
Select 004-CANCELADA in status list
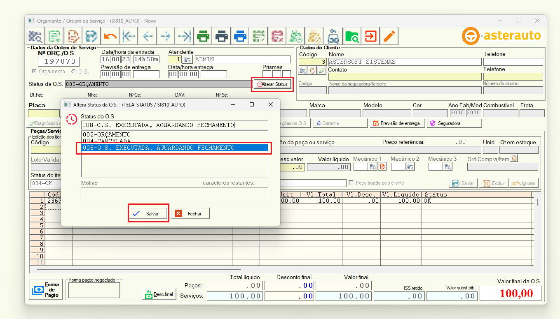(x=174, y=141)
